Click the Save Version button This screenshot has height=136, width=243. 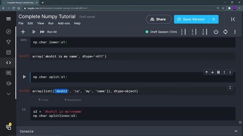pyautogui.click(x=191, y=19)
